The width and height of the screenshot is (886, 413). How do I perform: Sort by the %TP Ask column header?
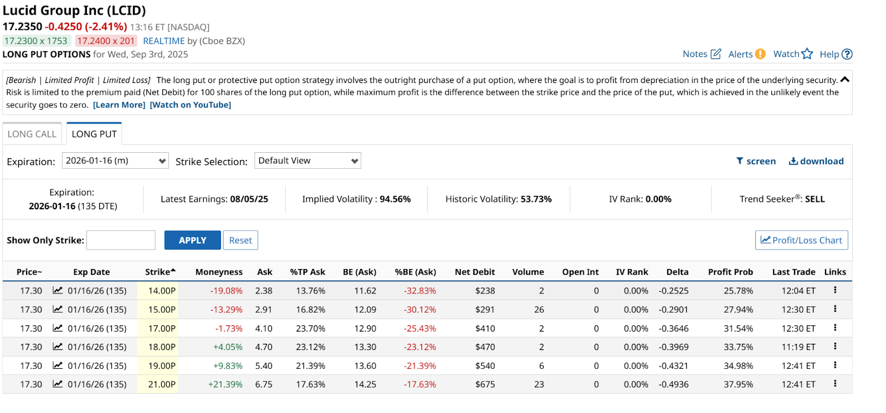click(307, 272)
